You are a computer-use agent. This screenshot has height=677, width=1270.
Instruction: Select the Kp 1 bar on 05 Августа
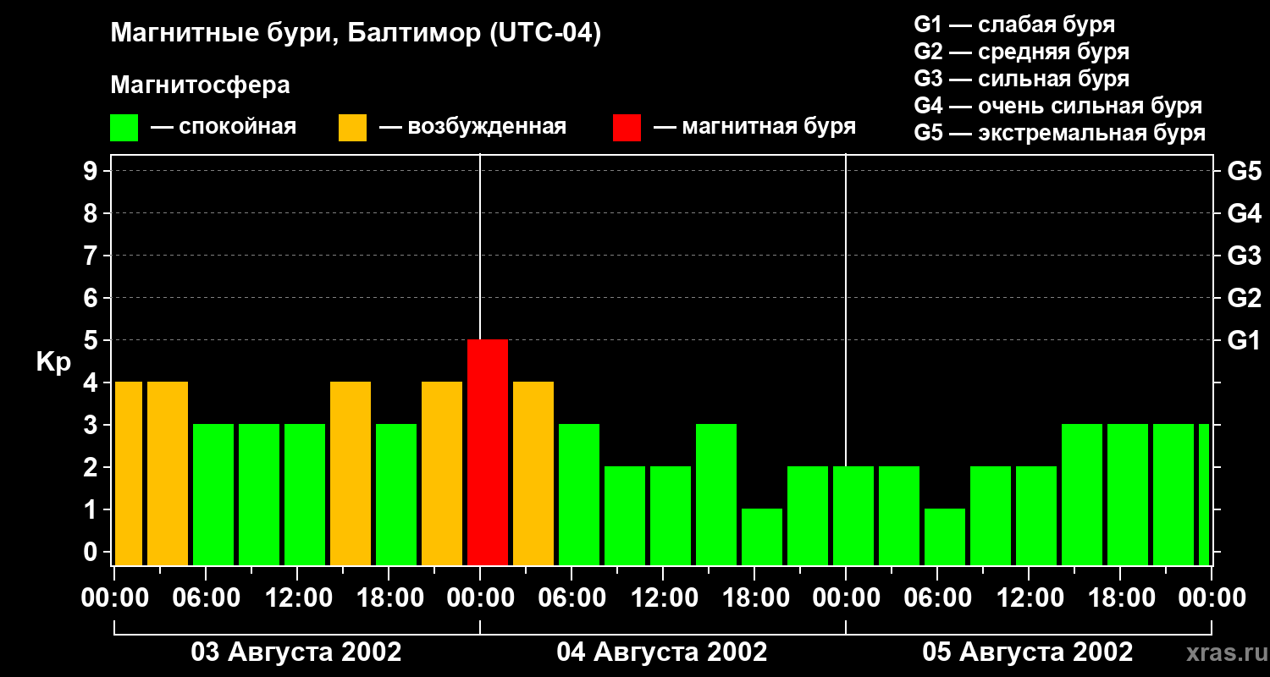click(x=945, y=537)
